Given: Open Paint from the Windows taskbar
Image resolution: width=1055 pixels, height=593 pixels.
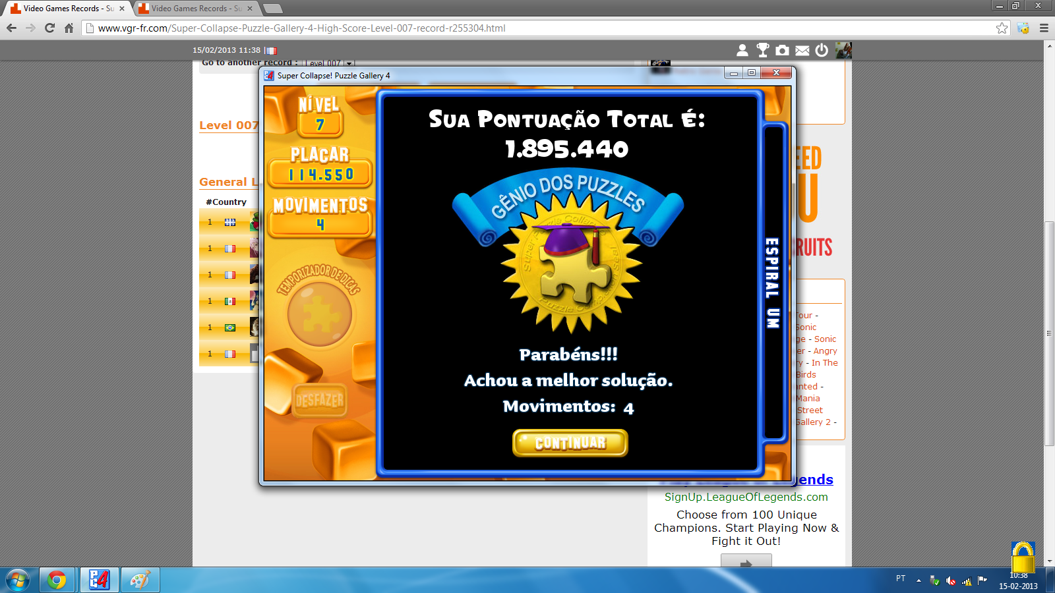Looking at the screenshot, I should tap(140, 580).
